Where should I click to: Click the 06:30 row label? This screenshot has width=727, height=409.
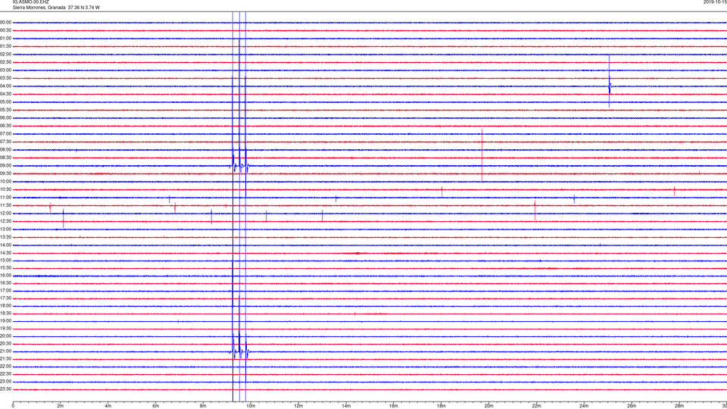click(x=5, y=126)
